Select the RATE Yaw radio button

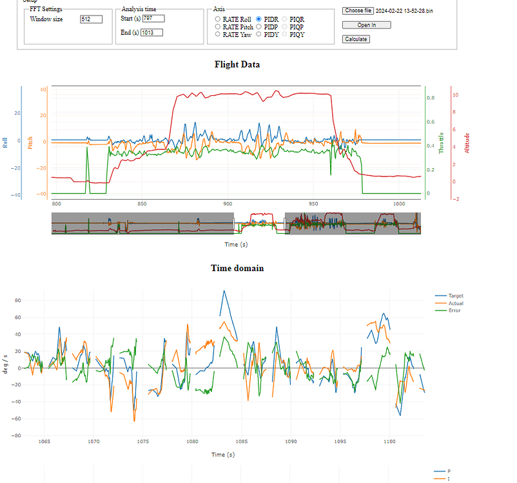pos(217,33)
